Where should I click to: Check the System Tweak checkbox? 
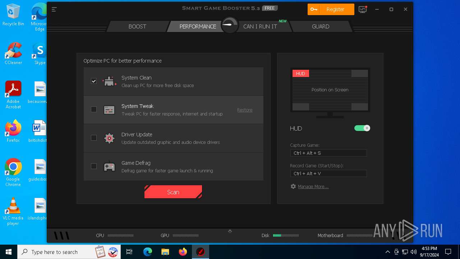coord(94,109)
